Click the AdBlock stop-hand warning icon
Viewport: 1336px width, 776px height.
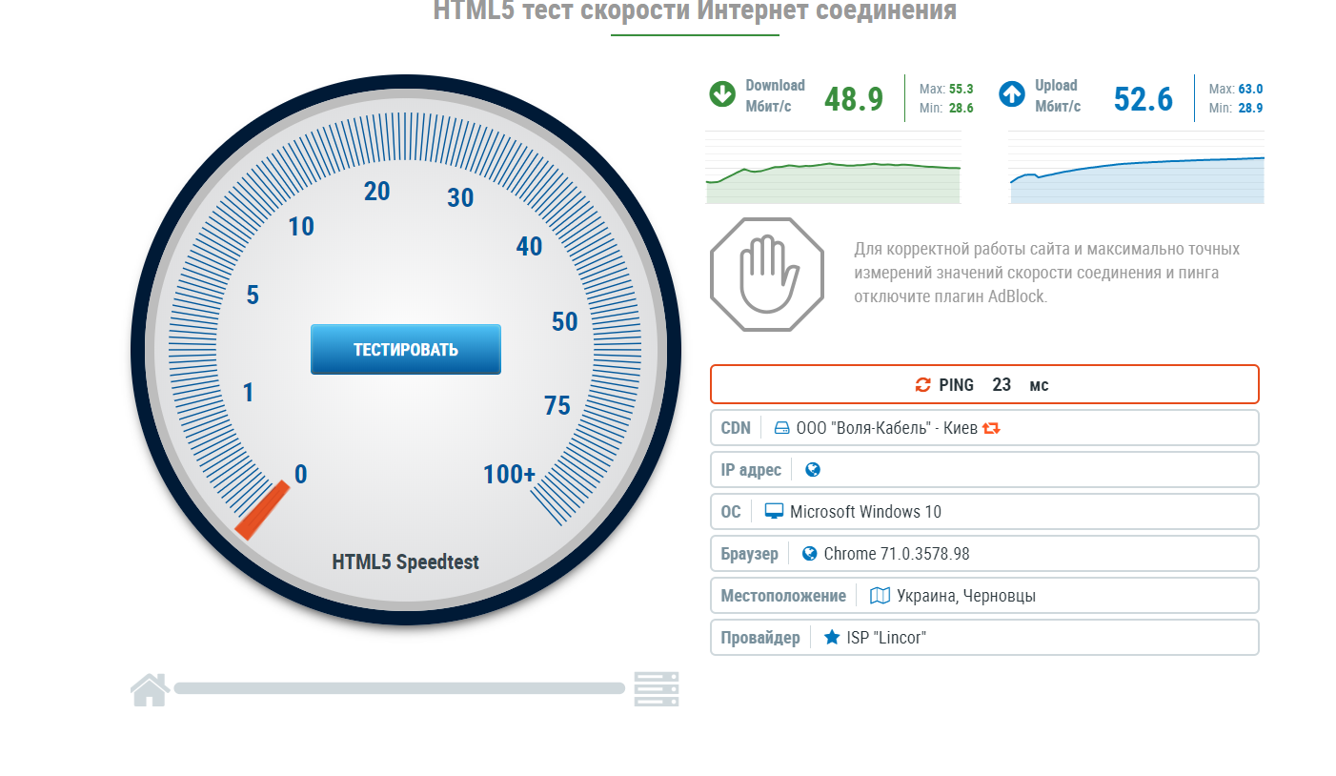coord(767,275)
